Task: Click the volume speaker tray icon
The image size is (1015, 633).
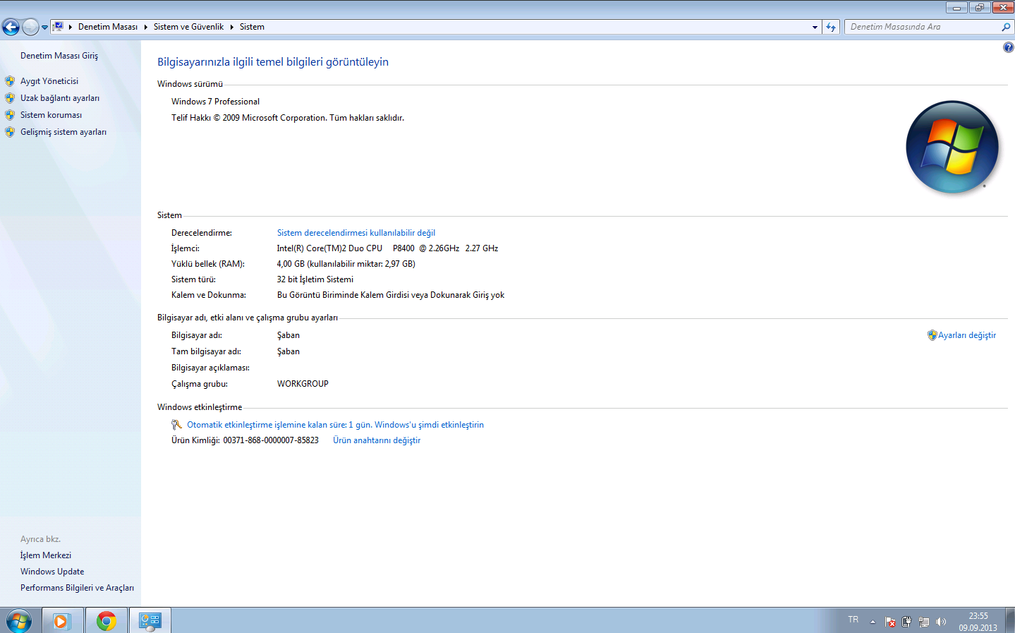Action: 940,622
